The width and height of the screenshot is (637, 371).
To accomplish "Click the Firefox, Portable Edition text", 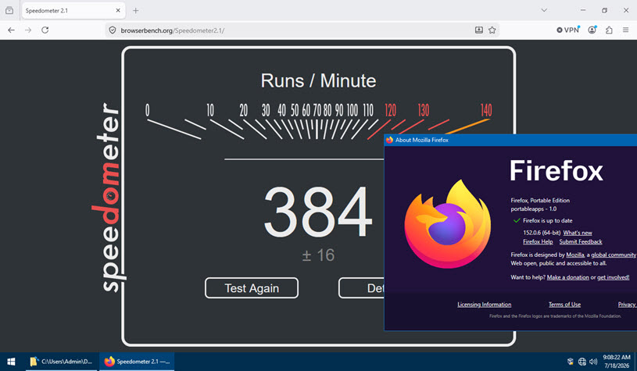I will tap(540, 200).
